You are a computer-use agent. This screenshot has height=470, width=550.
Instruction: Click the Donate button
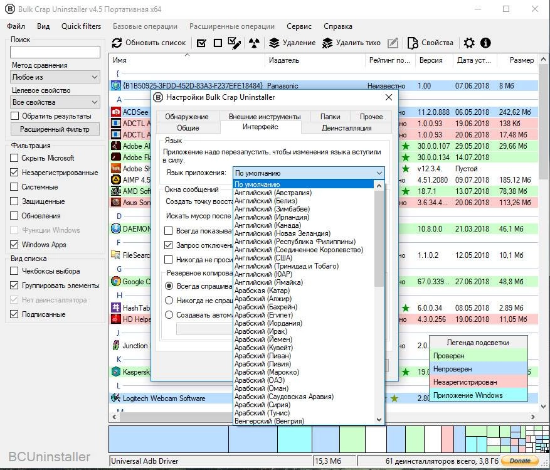pos(520,461)
